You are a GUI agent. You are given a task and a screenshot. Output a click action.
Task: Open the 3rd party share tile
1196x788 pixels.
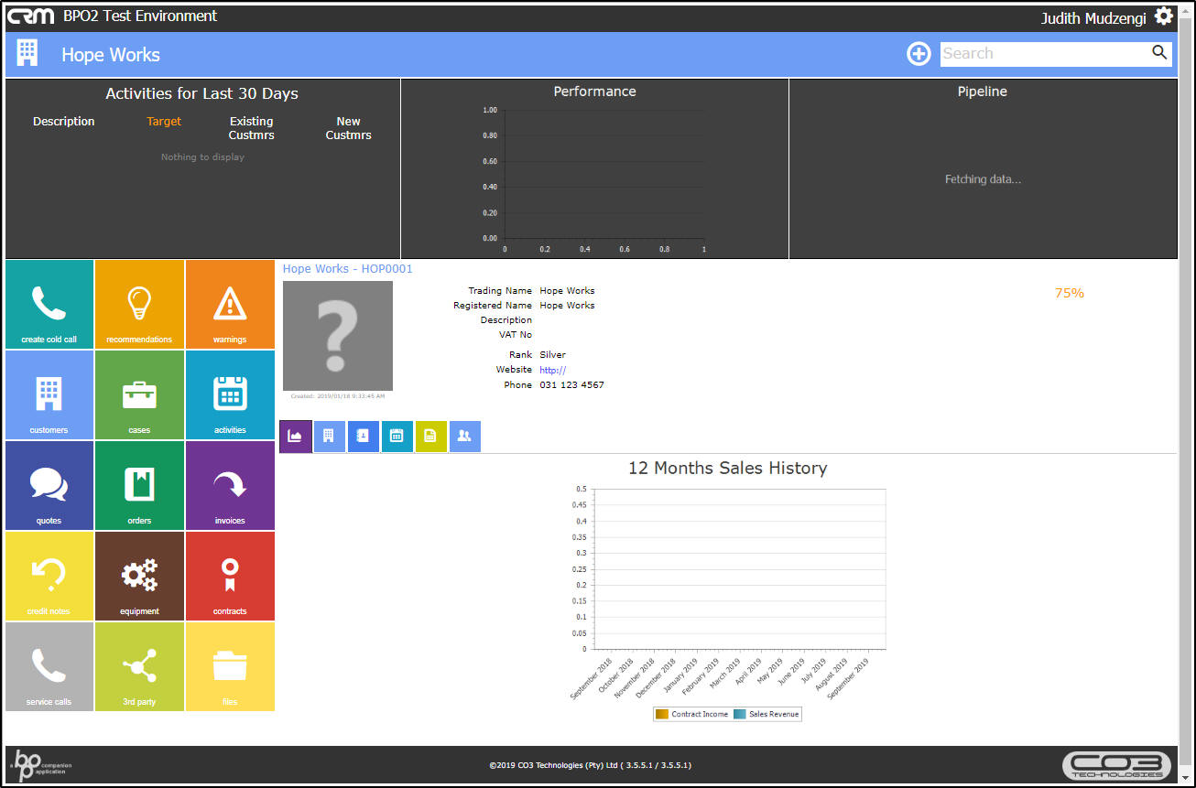coord(139,666)
